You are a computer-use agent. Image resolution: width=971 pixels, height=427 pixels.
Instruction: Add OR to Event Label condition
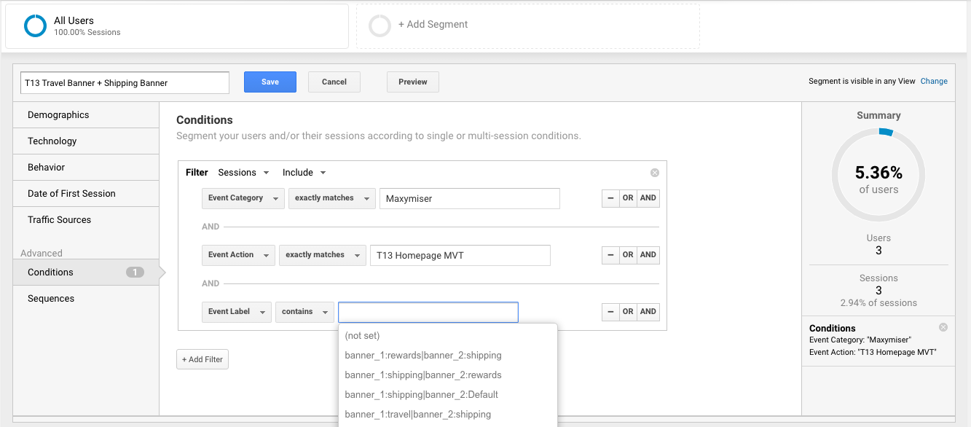pos(628,312)
